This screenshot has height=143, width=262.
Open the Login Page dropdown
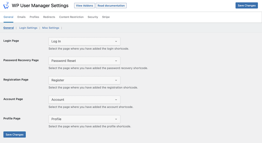pos(84,41)
